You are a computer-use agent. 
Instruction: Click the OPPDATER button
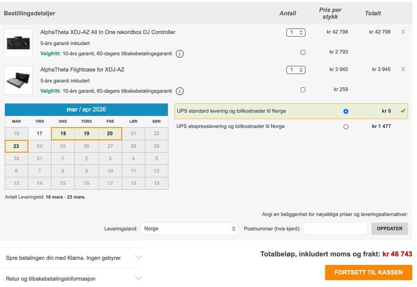(389, 228)
